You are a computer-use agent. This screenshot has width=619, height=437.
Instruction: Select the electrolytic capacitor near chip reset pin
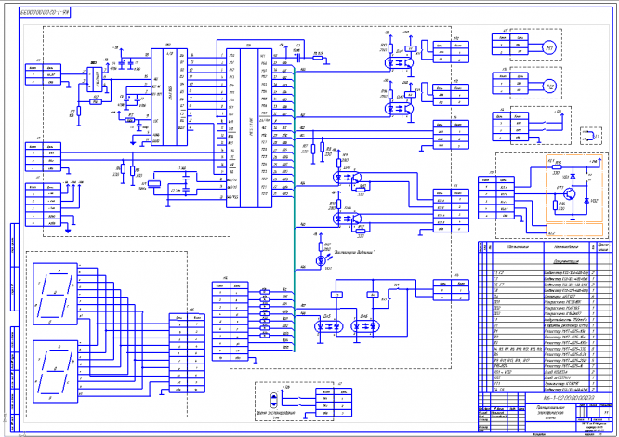(x=298, y=58)
